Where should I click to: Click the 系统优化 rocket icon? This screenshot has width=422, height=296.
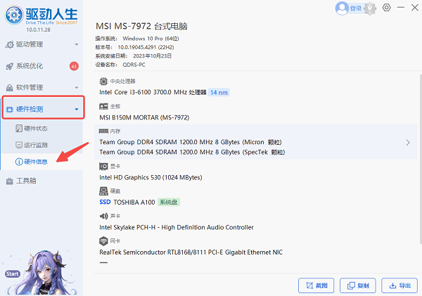tap(10, 67)
